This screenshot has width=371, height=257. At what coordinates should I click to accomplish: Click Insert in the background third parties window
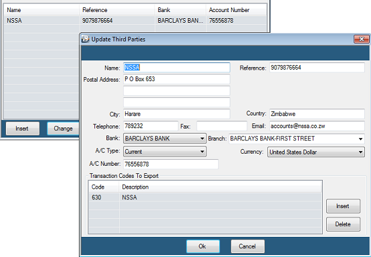point(23,129)
